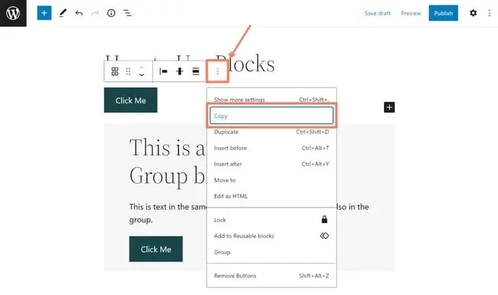The image size is (498, 295).
Task: Click the blue Publish button
Action: (x=444, y=13)
